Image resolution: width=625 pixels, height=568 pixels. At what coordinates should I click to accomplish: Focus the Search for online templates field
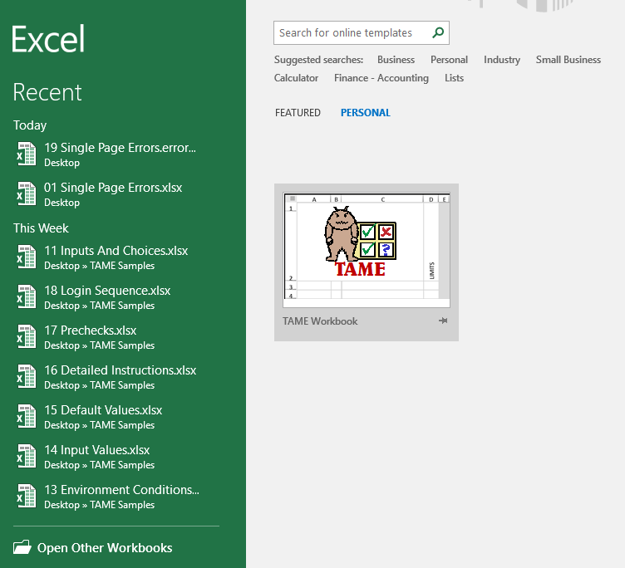(362, 32)
